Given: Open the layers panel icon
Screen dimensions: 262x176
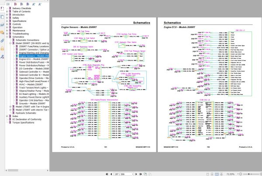Looking at the screenshot, I should [x=2, y=26].
